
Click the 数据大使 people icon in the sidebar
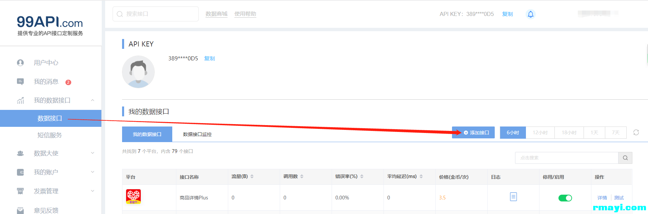[20, 153]
